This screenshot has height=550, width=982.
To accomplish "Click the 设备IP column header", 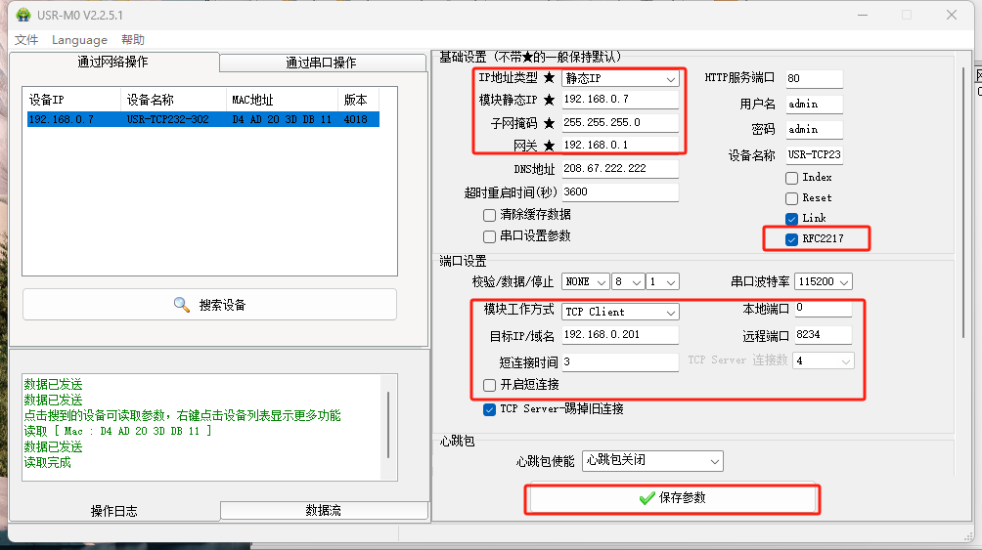I will point(73,100).
